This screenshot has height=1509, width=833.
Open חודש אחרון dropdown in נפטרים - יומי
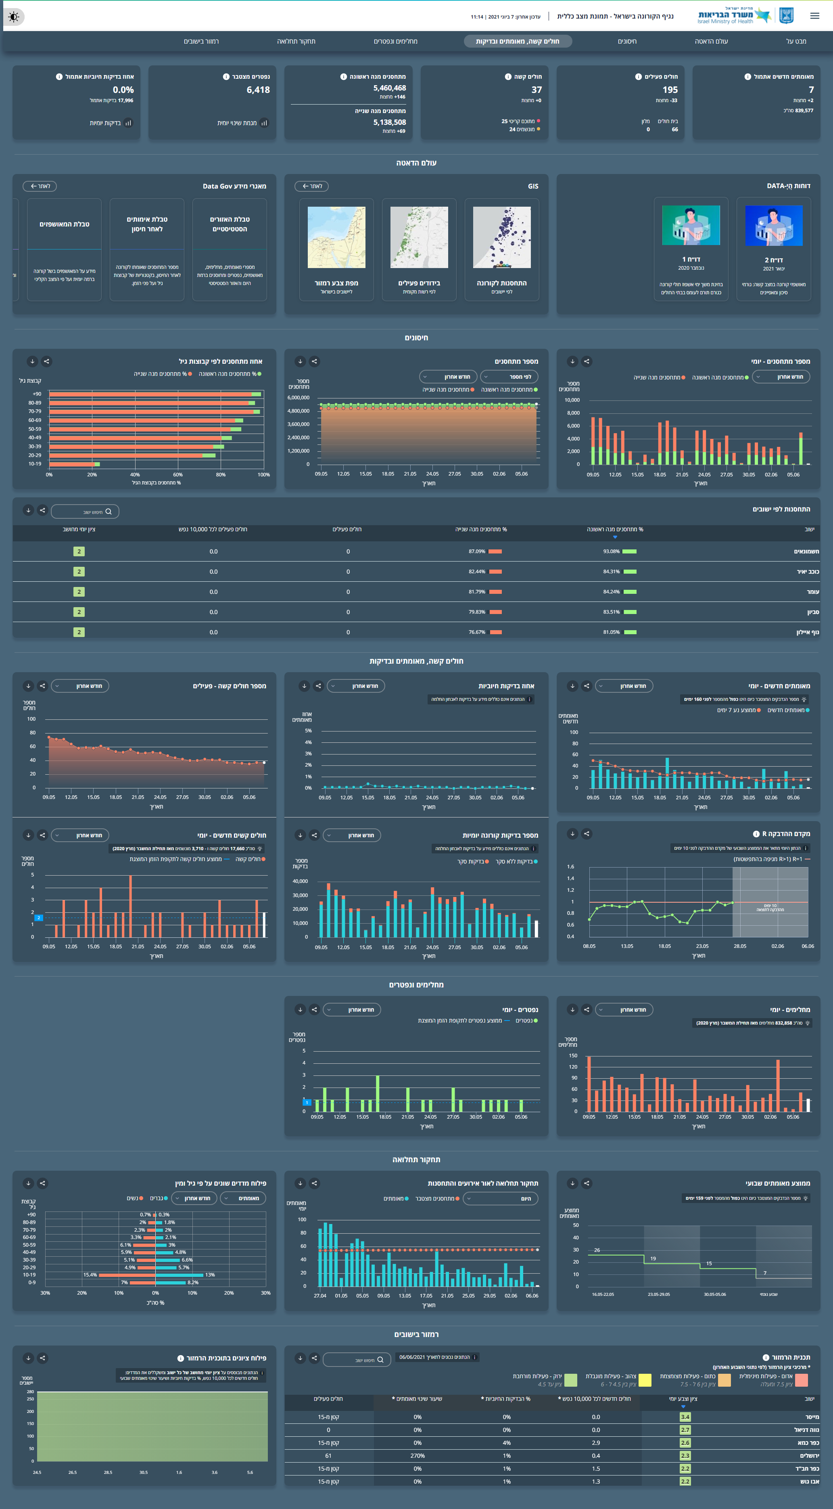click(352, 1009)
